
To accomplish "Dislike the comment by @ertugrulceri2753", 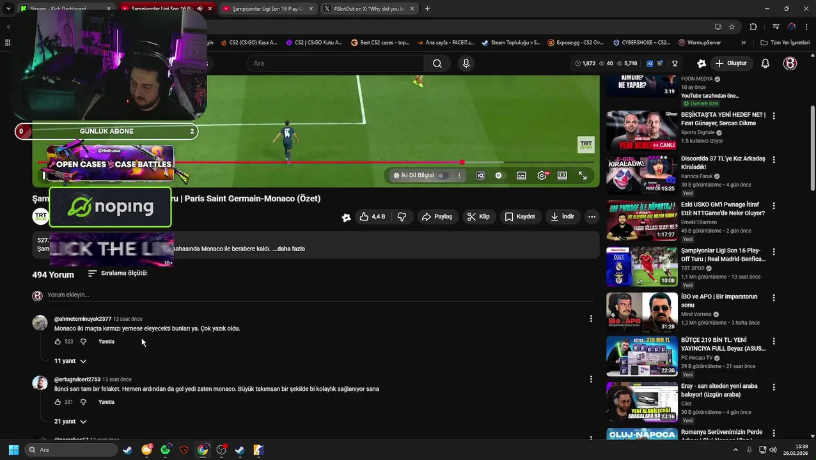I will [x=83, y=402].
